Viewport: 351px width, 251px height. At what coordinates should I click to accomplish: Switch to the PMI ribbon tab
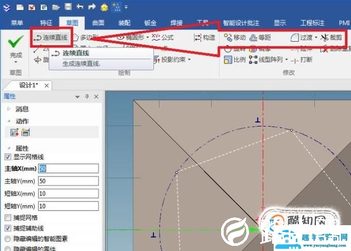tap(344, 23)
